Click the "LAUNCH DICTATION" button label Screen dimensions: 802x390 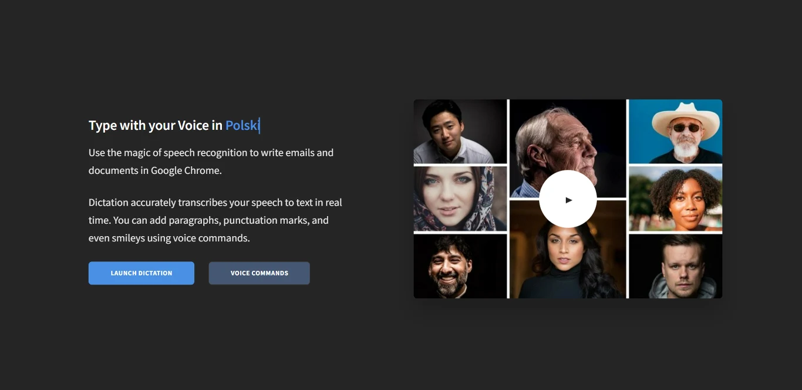click(x=141, y=273)
